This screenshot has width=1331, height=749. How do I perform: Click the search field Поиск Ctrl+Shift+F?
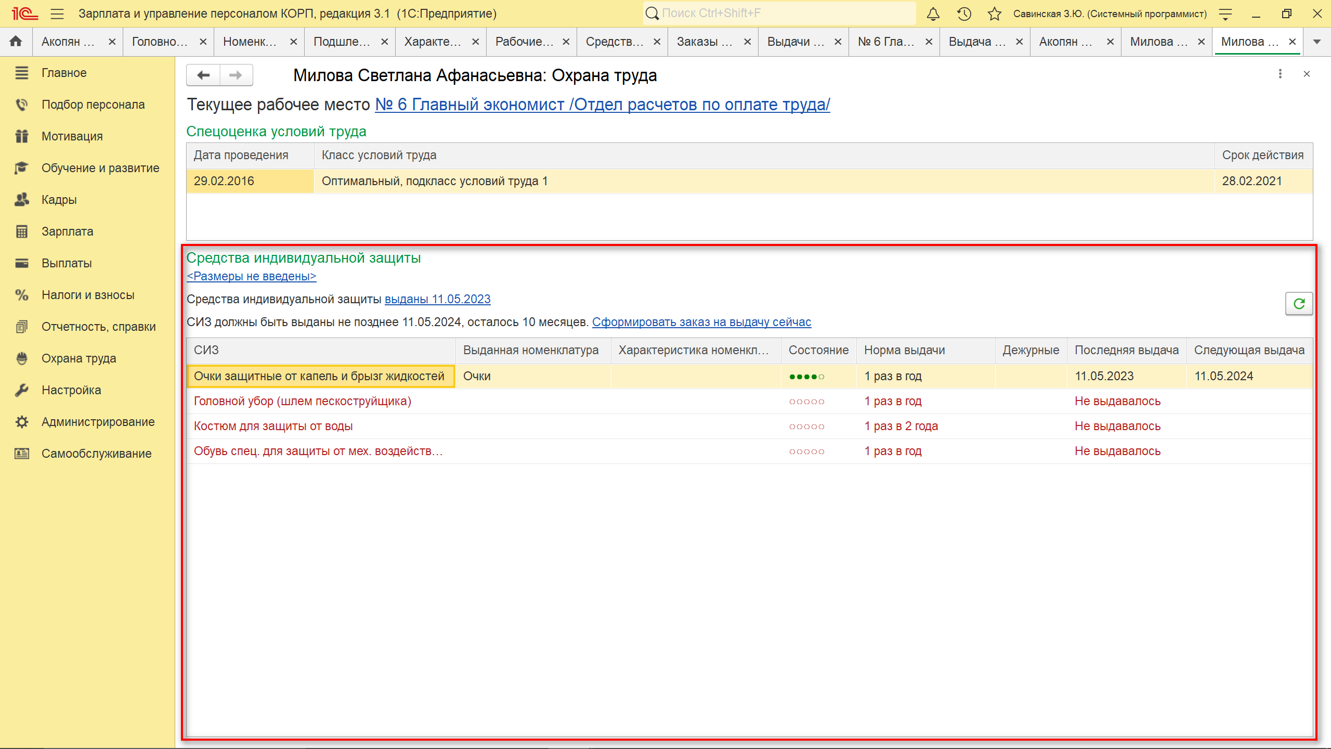(x=780, y=14)
